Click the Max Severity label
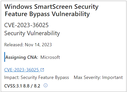This screenshot has width=127, height=92. click(x=87, y=77)
